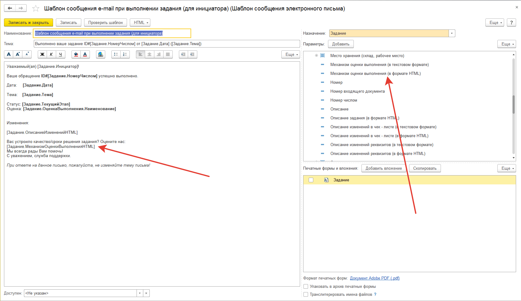Click Записать и закрыть button
The image size is (521, 301).
click(28, 22)
